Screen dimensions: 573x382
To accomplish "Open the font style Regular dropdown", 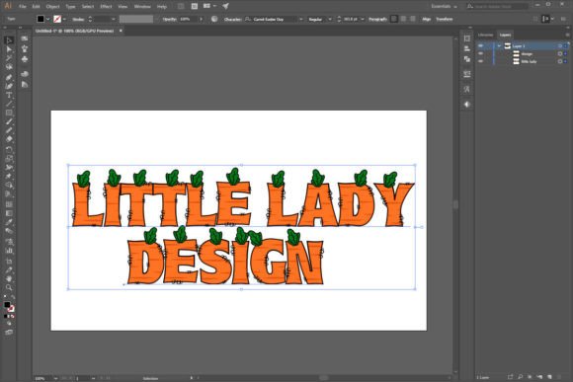I will [x=330, y=19].
